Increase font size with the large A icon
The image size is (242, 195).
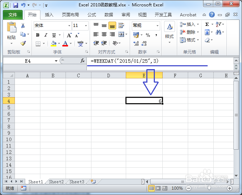69,35
